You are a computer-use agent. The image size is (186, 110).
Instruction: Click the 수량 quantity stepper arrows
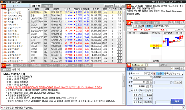click(x=147, y=82)
